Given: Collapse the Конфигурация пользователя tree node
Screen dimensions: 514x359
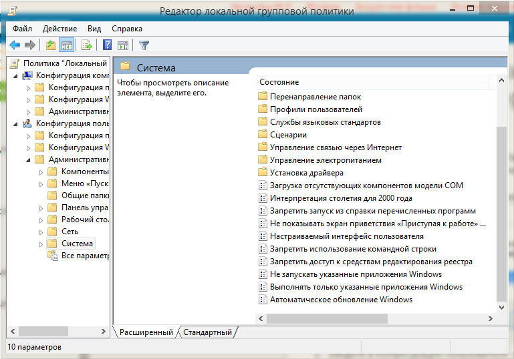Looking at the screenshot, I should click(x=15, y=123).
